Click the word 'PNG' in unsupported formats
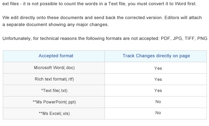This screenshot has width=209, height=126. coord(202,39)
